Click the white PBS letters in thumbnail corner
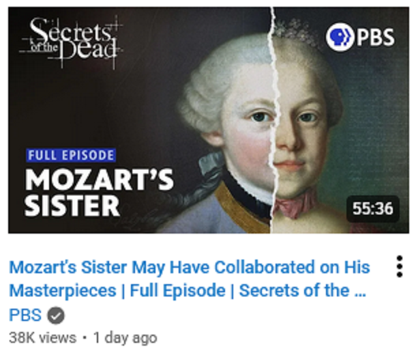 pyautogui.click(x=375, y=37)
